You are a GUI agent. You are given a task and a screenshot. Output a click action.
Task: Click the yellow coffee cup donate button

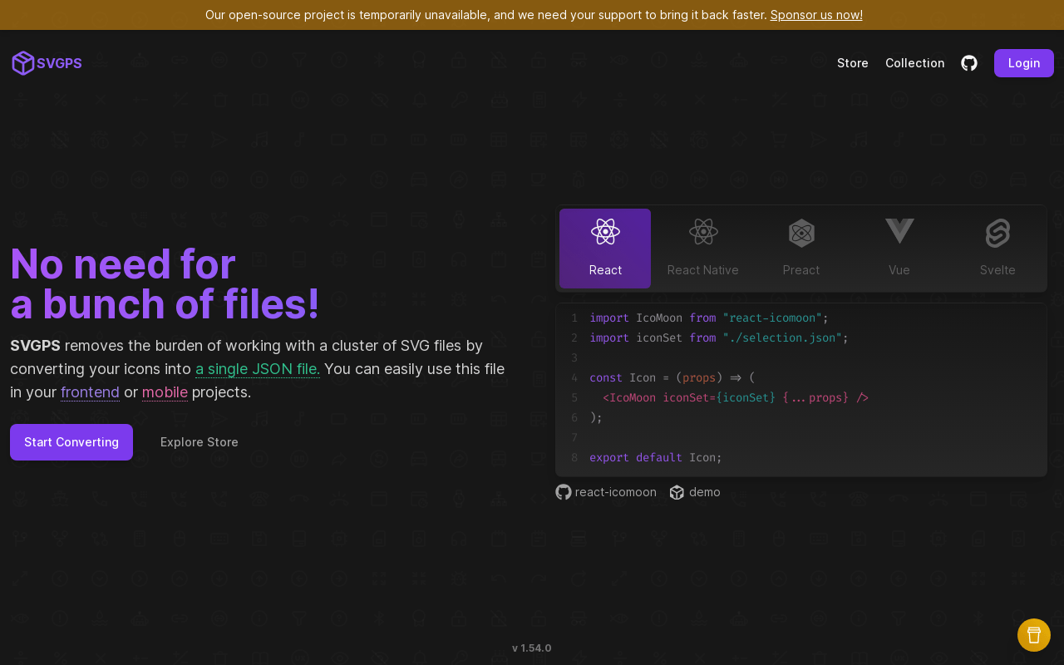1034,635
